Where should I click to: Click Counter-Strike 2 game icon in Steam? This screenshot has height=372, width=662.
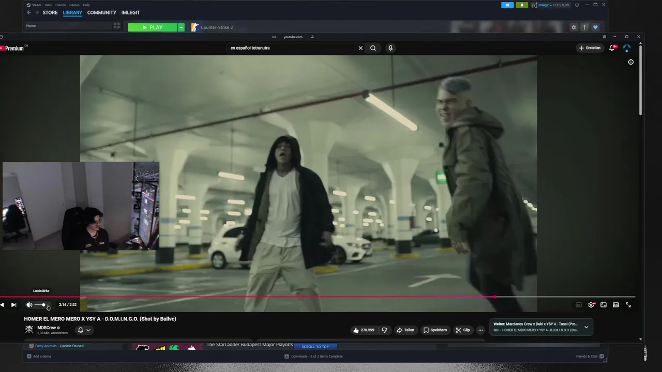(x=194, y=27)
